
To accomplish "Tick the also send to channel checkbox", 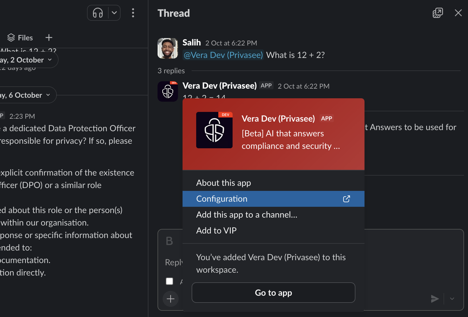I will [169, 281].
